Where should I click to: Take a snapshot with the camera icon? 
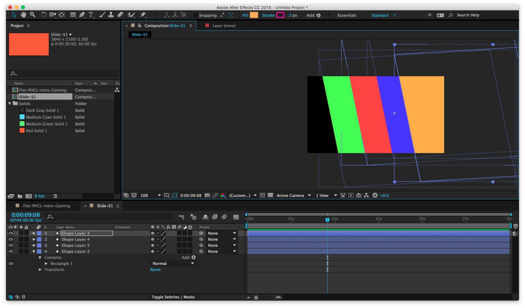tap(208, 196)
